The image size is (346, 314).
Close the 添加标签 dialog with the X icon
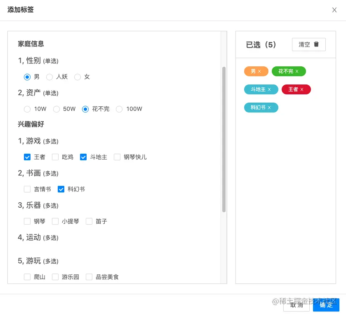(x=334, y=10)
